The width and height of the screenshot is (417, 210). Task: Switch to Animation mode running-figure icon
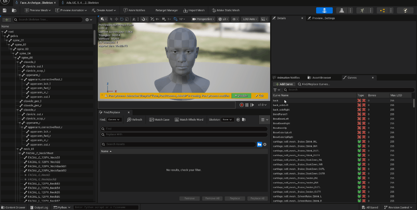pyautogui.click(x=362, y=10)
